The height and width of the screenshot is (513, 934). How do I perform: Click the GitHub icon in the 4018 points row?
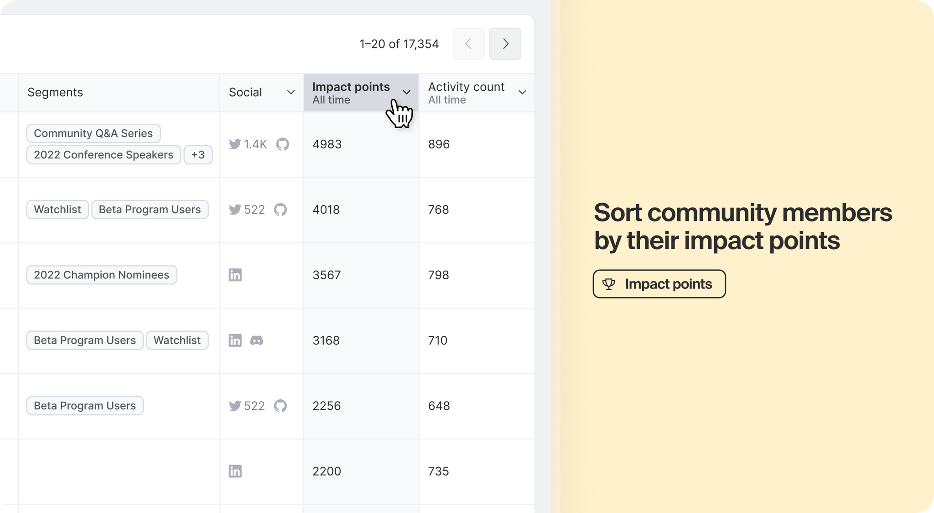[280, 209]
